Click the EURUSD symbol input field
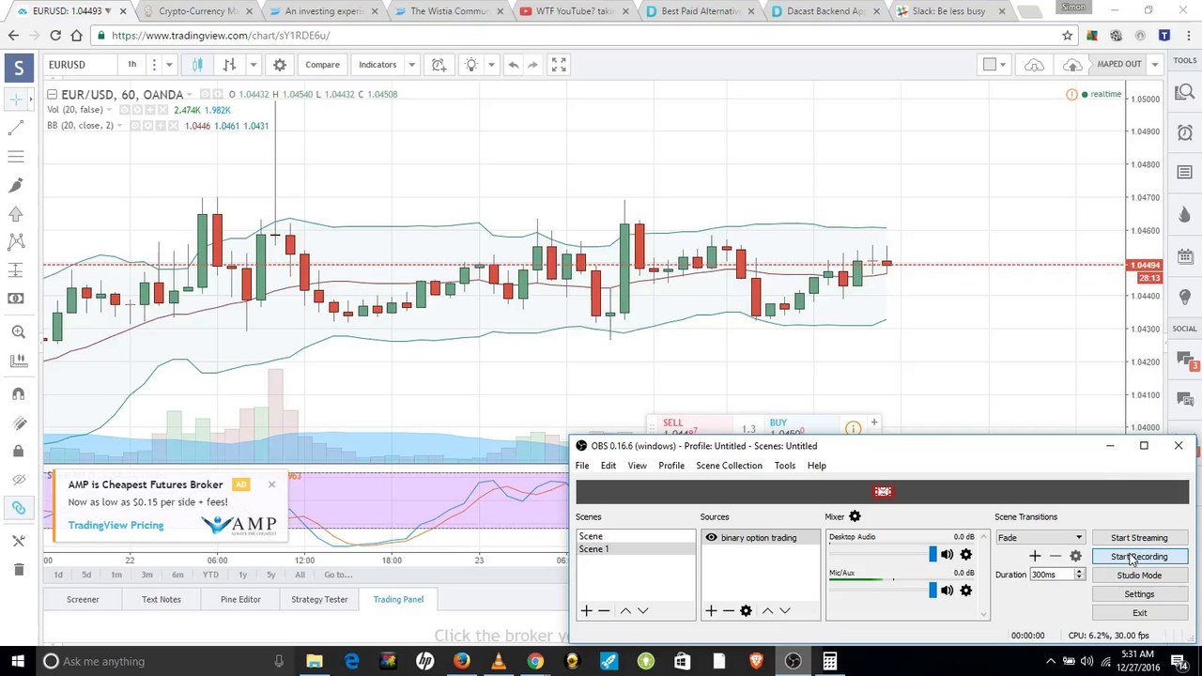This screenshot has height=676, width=1202. (x=81, y=65)
